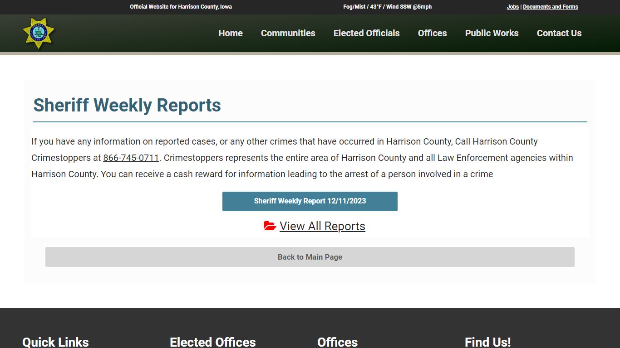Click the Back to Main Page button
This screenshot has height=348, width=620.
point(310,257)
